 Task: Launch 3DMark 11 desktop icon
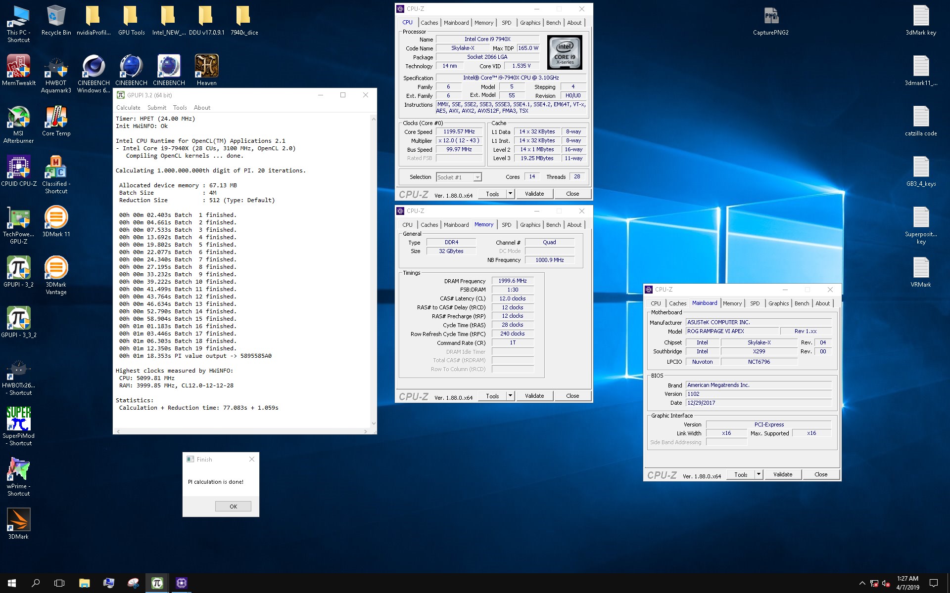56,222
